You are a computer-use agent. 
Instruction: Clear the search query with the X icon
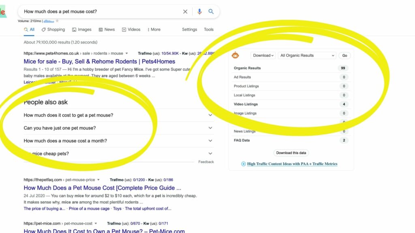pyautogui.click(x=185, y=12)
